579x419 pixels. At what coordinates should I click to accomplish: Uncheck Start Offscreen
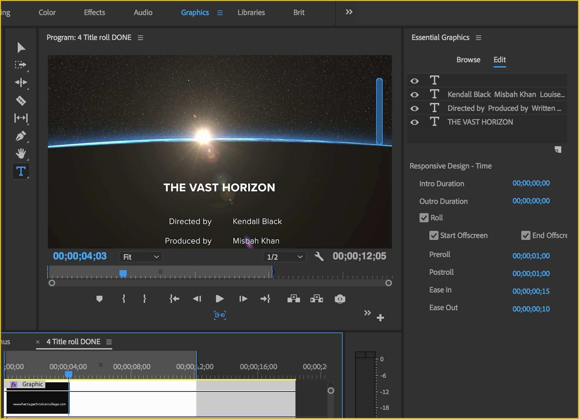tap(434, 235)
